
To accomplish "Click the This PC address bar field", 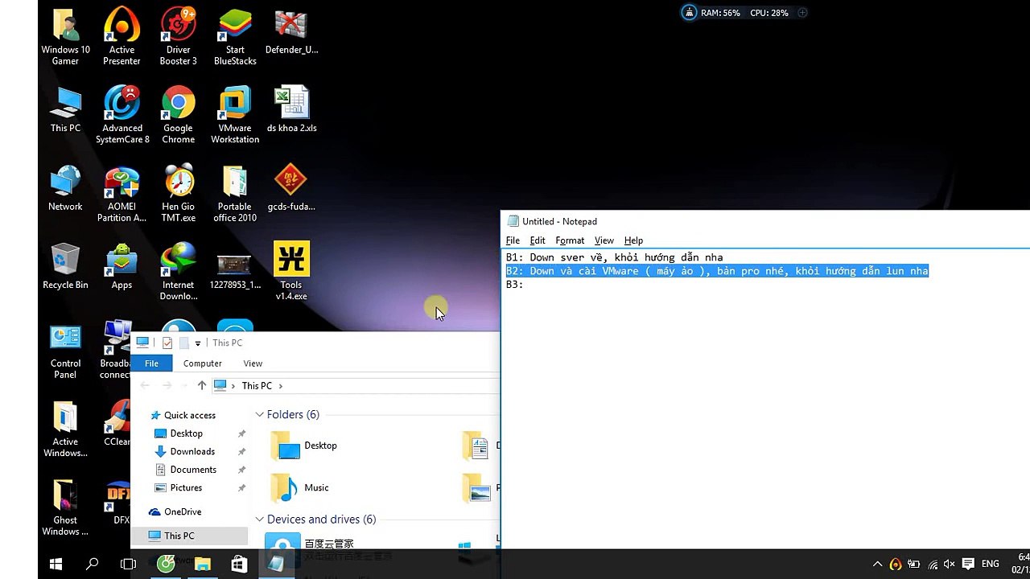I will point(355,386).
